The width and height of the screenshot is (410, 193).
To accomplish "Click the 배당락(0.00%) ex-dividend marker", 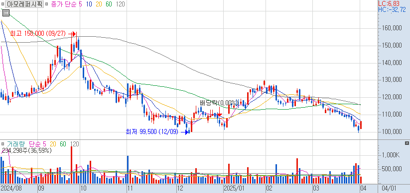I will pyautogui.click(x=219, y=102).
